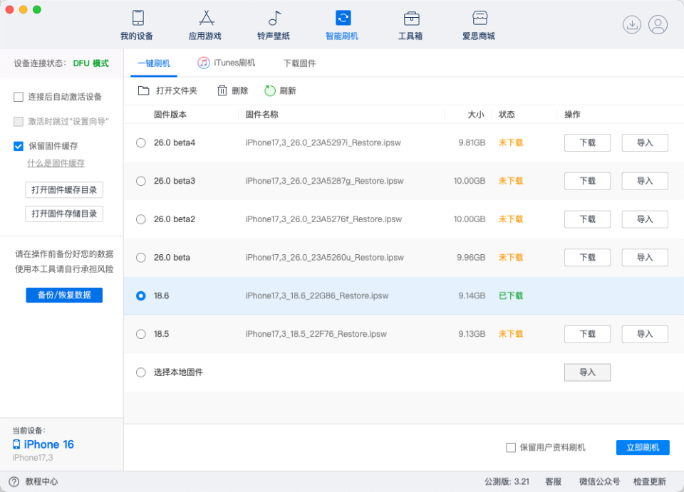
Task: Open the 什么是固件缓存 link
Action: pyautogui.click(x=56, y=163)
